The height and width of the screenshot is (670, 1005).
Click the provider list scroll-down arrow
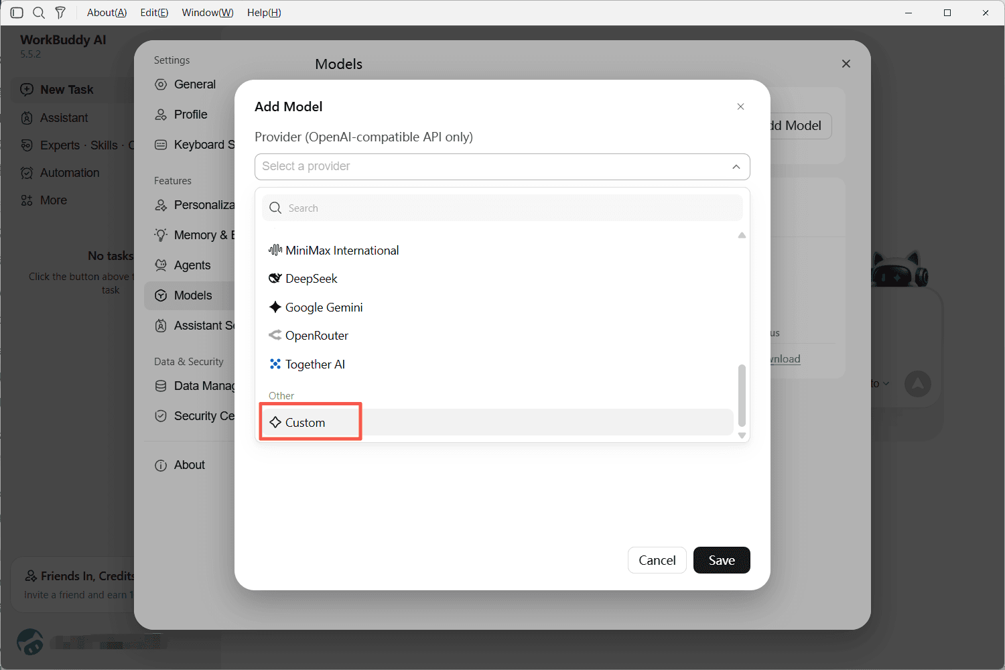point(742,435)
